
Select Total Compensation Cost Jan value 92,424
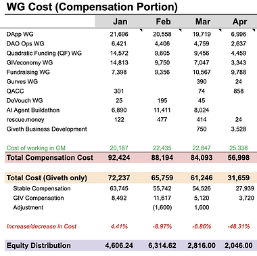(x=119, y=158)
